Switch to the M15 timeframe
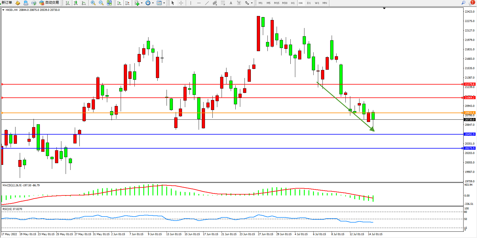477x238 pixels. 276,3
